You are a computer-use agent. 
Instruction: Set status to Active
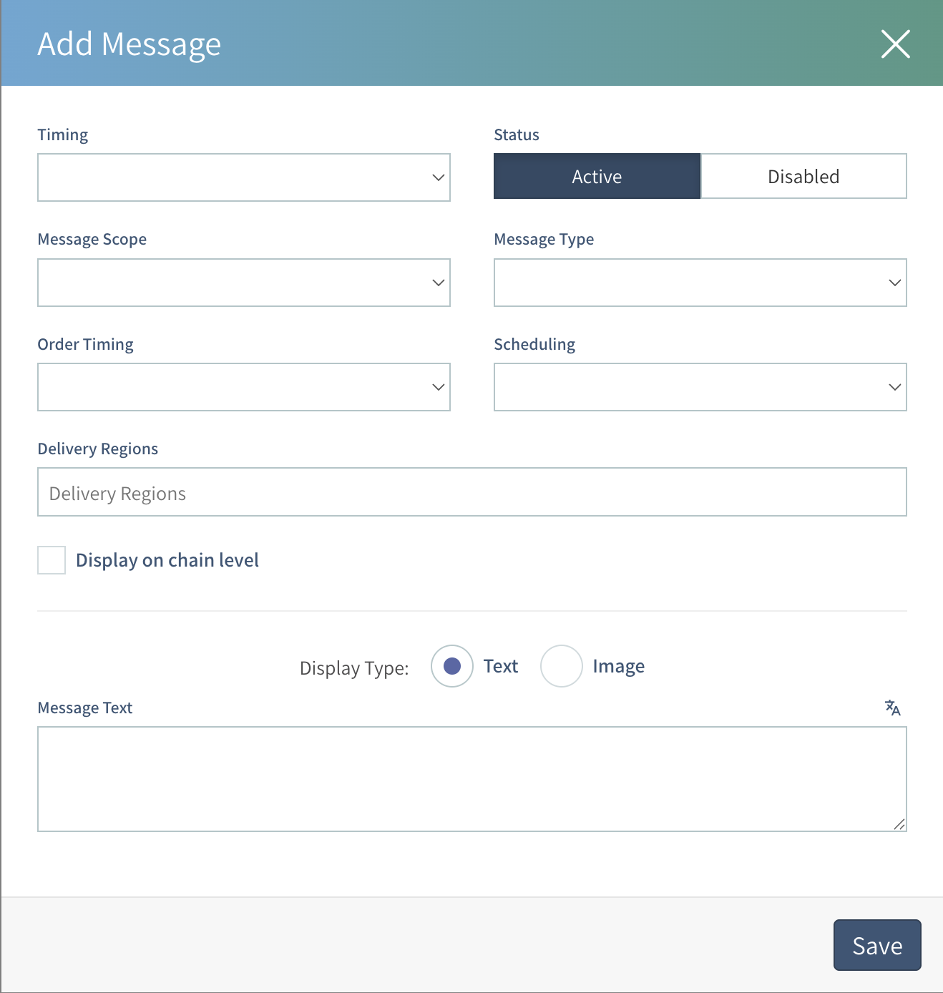point(597,176)
